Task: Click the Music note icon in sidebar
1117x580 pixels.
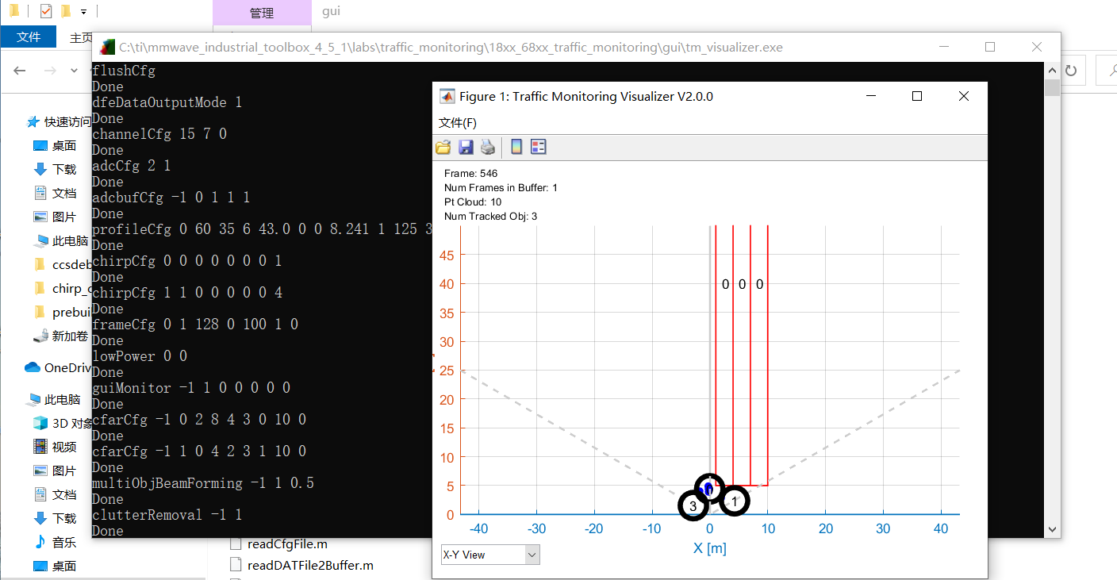Action: 40,542
